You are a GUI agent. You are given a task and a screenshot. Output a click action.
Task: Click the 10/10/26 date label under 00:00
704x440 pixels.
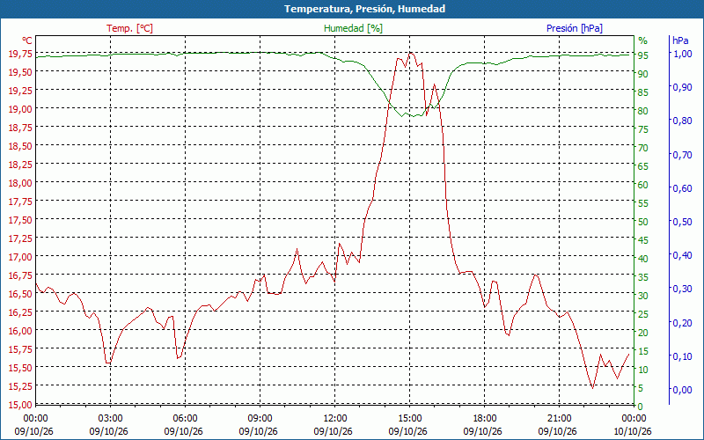click(632, 431)
